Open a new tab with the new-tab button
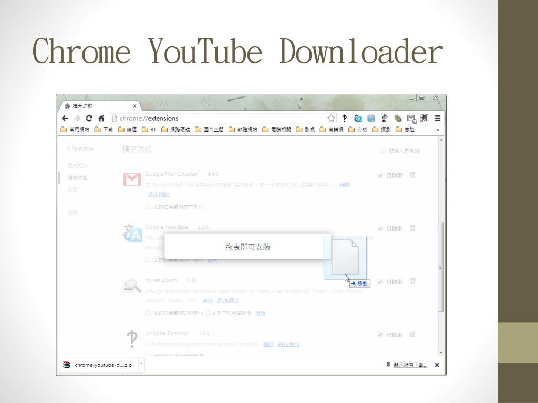Image resolution: width=538 pixels, height=403 pixels. coord(148,106)
